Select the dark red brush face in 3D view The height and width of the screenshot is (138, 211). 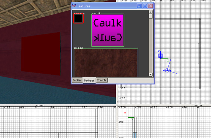pyautogui.click(x=41, y=54)
